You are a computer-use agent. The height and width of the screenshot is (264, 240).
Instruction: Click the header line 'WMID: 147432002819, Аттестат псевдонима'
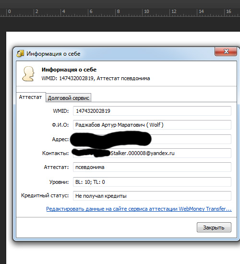coord(96,78)
